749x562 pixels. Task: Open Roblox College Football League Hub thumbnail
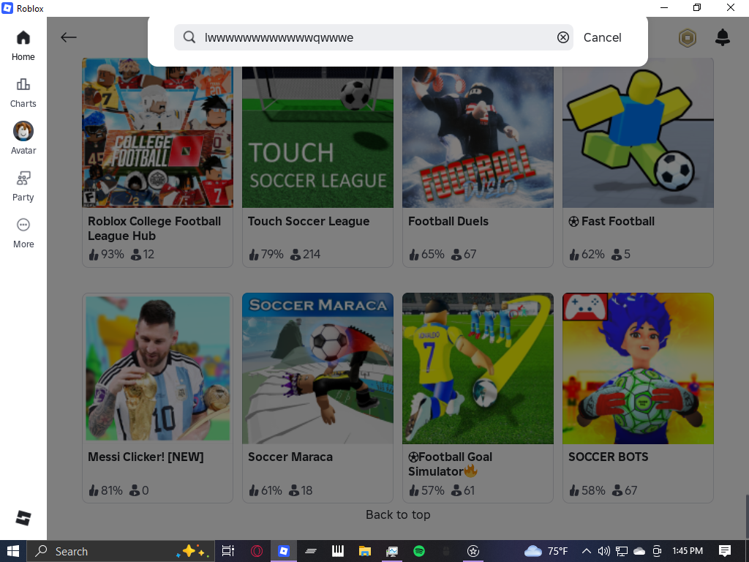(x=158, y=133)
